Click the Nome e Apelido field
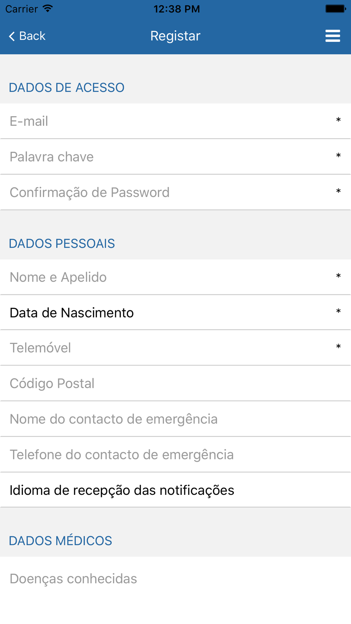The width and height of the screenshot is (351, 624). 175,277
